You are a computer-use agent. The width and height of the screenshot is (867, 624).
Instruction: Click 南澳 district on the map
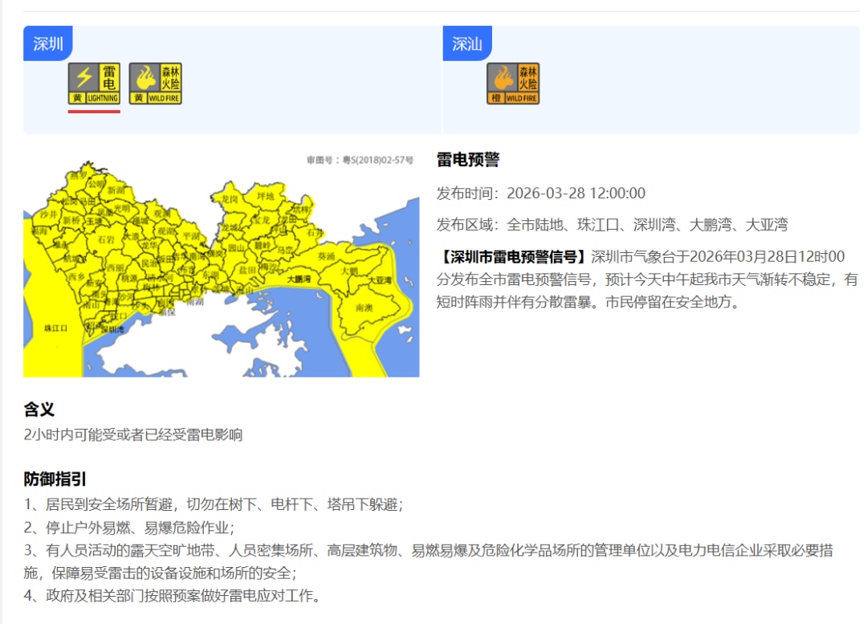[x=363, y=308]
